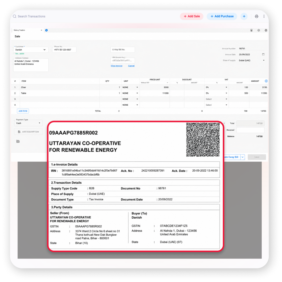Click the blue plus button beside Add Purchase
This screenshot has height=282, width=282.
[244, 16]
